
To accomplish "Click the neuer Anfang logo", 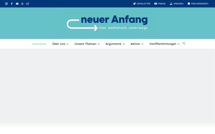I will pos(107,23).
